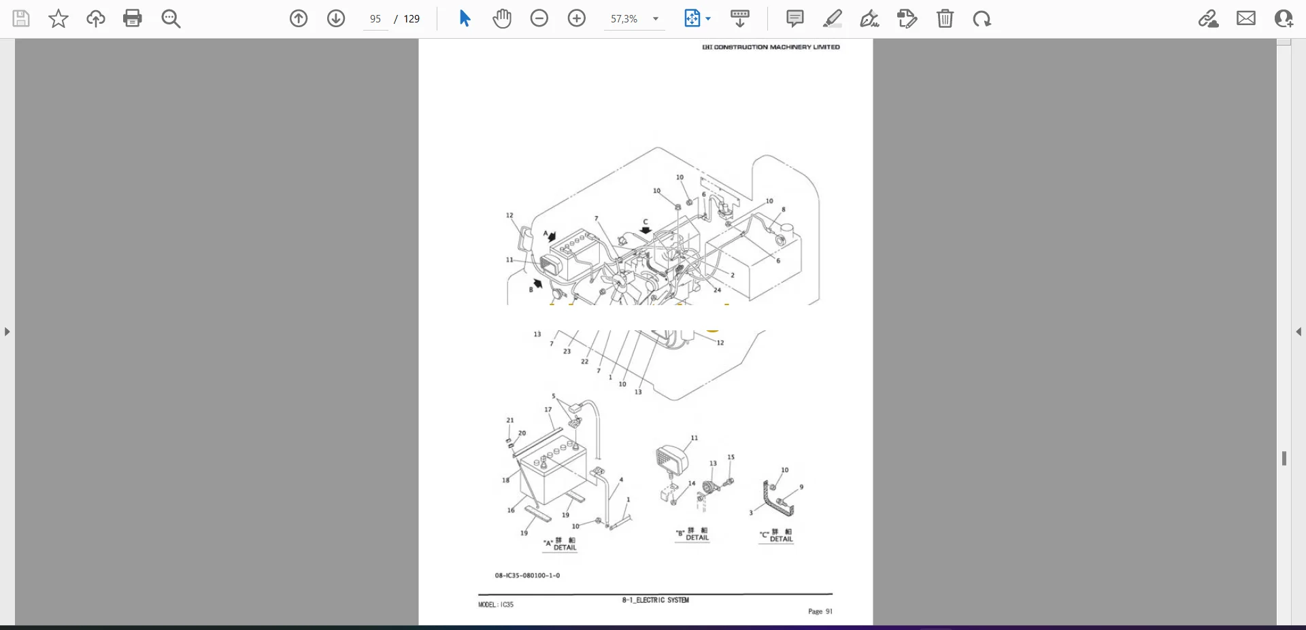Send file by email envelope icon

pos(1246,18)
